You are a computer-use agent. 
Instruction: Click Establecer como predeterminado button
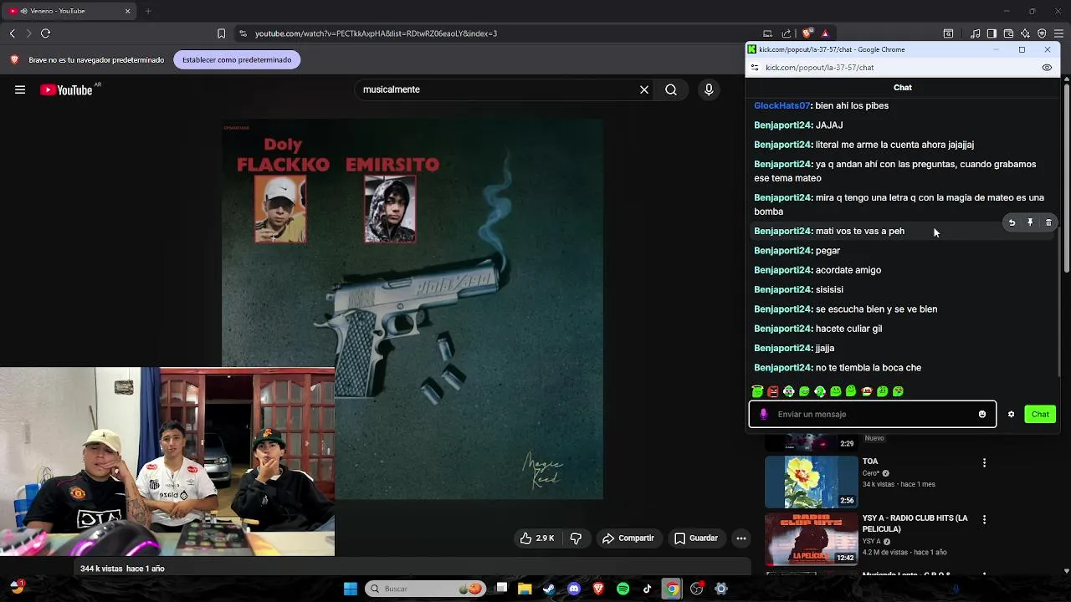pyautogui.click(x=237, y=60)
